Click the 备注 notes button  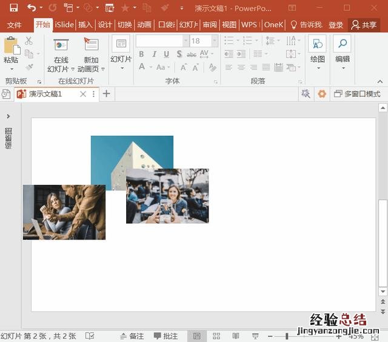pyautogui.click(x=132, y=336)
